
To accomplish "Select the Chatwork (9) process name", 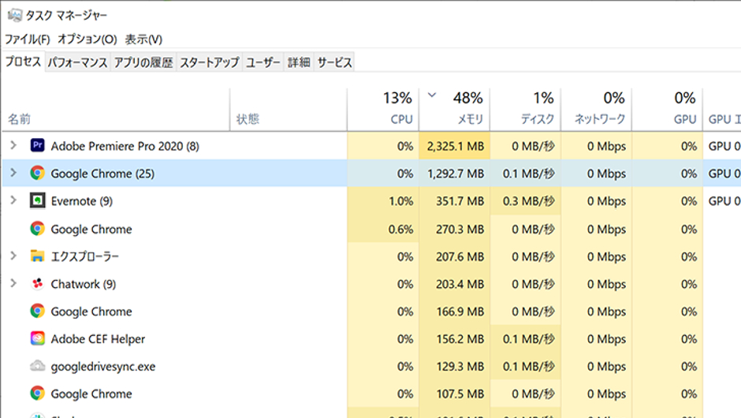I will [x=84, y=284].
